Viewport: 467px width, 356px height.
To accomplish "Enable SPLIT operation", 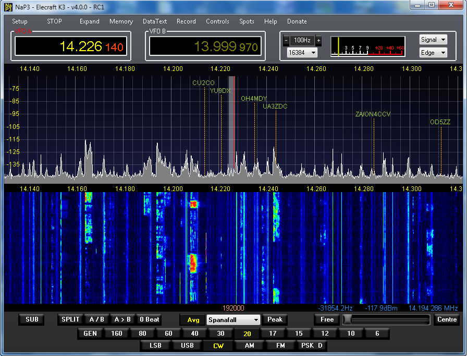I will pos(70,319).
